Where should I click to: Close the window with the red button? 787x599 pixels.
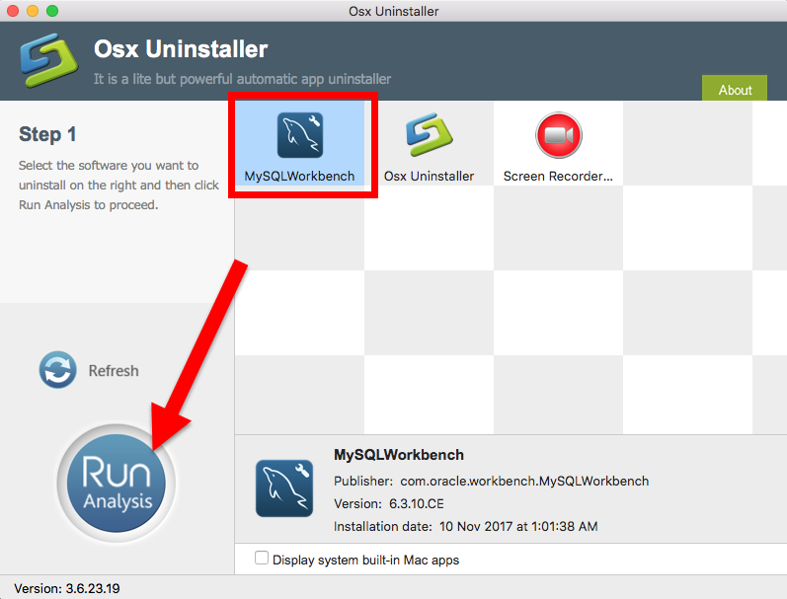13,11
